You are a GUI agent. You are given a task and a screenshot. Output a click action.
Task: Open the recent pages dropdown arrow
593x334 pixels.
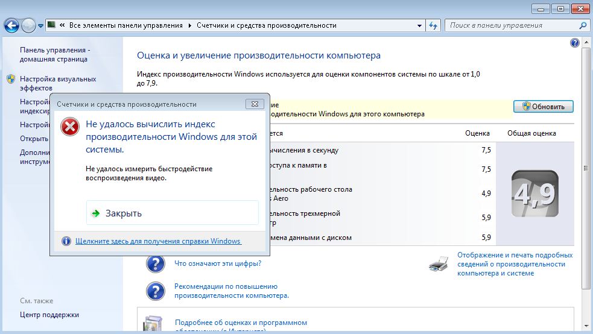(40, 26)
